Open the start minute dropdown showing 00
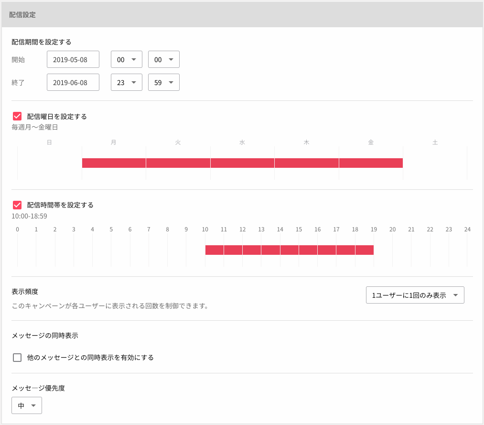The width and height of the screenshot is (484, 425). (x=163, y=59)
